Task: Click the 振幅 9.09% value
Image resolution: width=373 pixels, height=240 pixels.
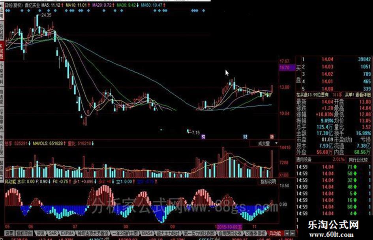Action: 327,121
